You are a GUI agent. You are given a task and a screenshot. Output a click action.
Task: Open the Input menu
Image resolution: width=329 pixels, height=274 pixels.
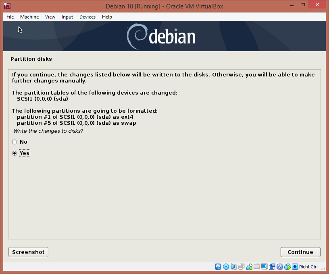coord(67,17)
